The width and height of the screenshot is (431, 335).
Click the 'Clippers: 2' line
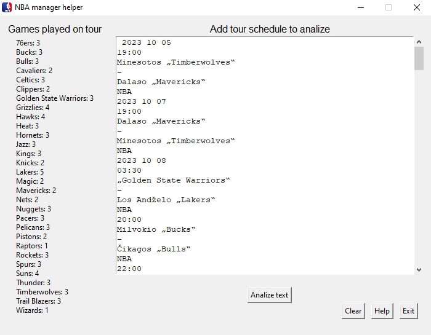pyautogui.click(x=33, y=89)
